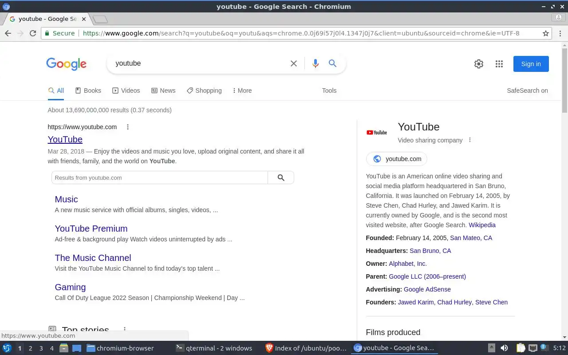Viewport: 568px width, 355px height.
Task: Click the network monitor tray icon
Action: (533, 348)
